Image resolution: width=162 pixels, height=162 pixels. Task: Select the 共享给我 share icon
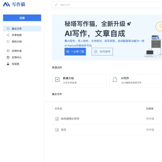[x=8, y=35]
